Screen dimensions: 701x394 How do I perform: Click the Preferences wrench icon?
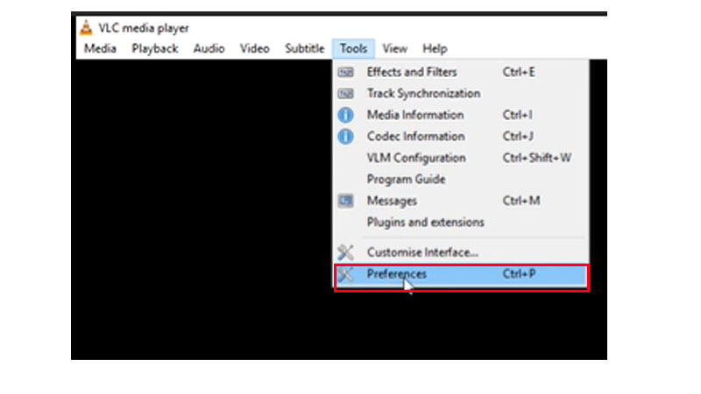pyautogui.click(x=345, y=274)
